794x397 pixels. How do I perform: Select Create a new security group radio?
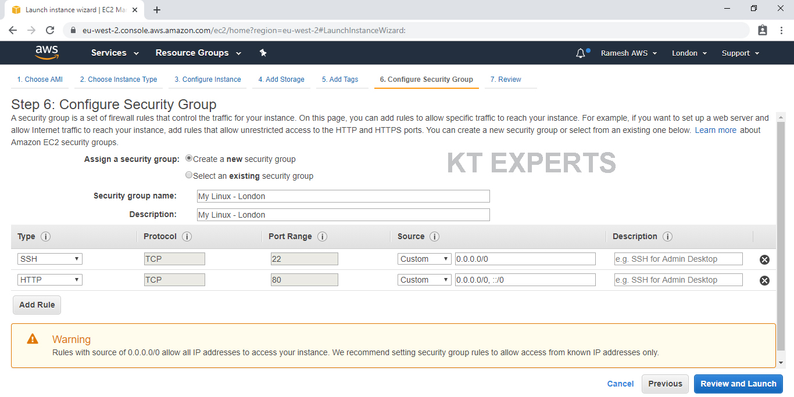pyautogui.click(x=189, y=158)
